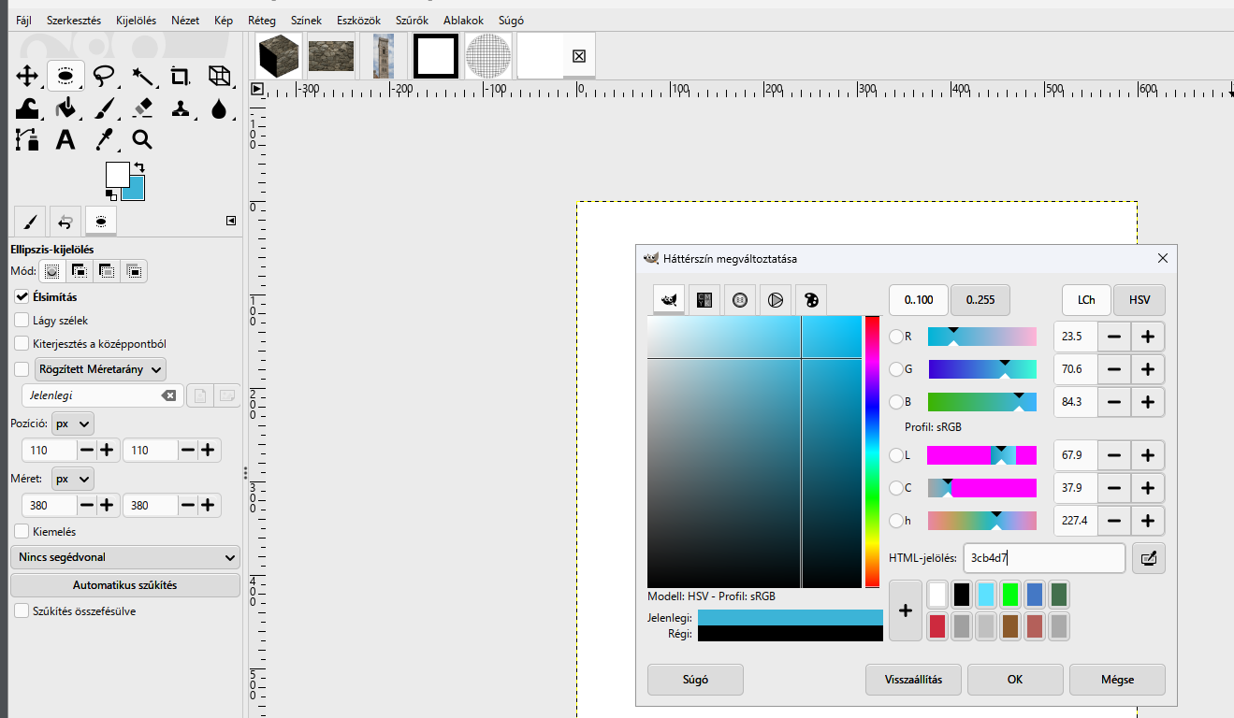Viewport: 1234px width, 718px height.
Task: Open the Réteg menu
Action: pyautogui.click(x=262, y=20)
